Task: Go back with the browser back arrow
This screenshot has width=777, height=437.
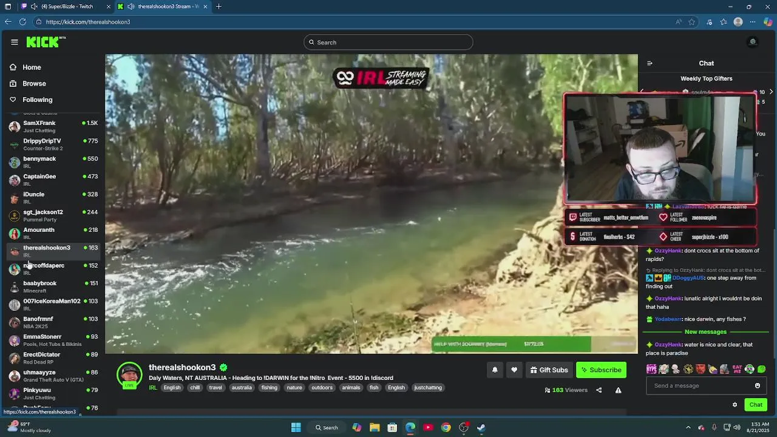Action: point(8,22)
